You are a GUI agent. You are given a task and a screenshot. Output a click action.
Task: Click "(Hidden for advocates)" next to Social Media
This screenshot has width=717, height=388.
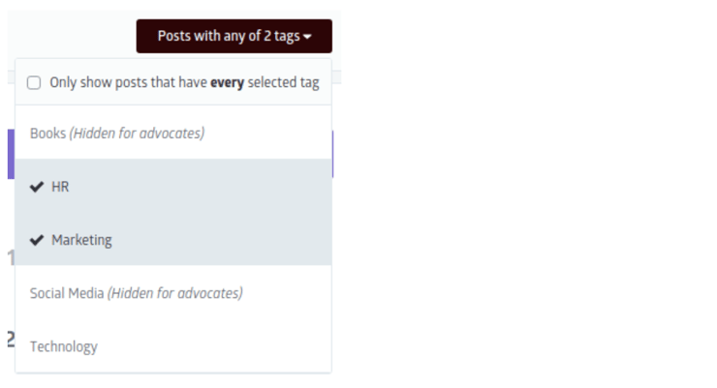(x=175, y=293)
